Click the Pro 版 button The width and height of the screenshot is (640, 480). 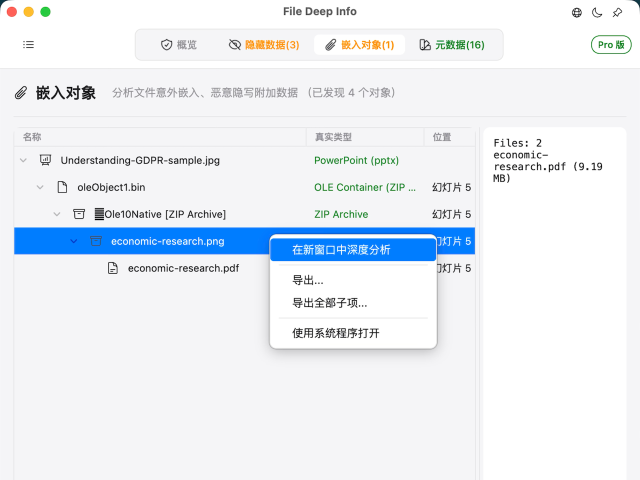[x=611, y=44]
